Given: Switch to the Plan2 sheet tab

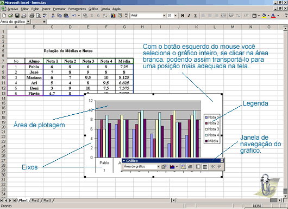Looking at the screenshot, I should coord(35,200).
